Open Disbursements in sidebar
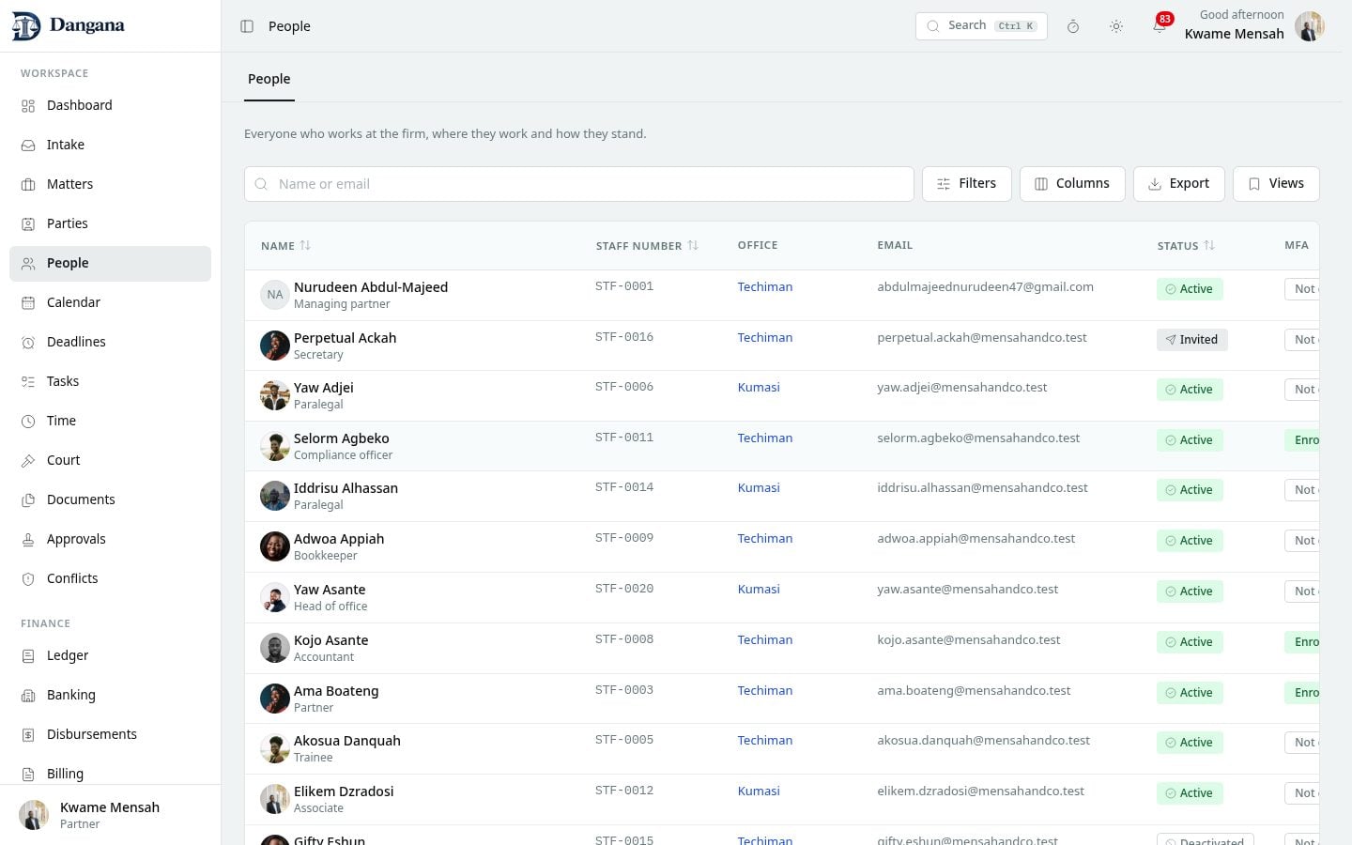 pyautogui.click(x=110, y=734)
